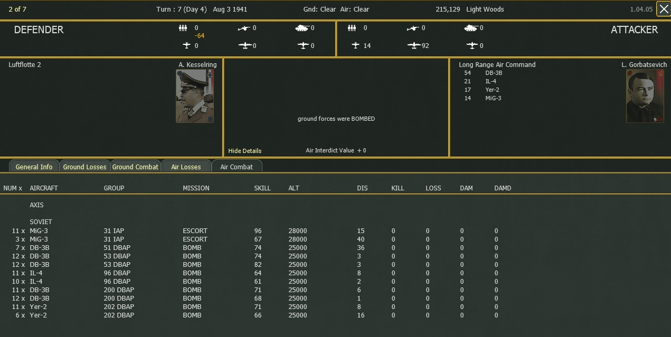The image size is (671, 337).
Task: Select the Air Combat tab
Action: 237,167
